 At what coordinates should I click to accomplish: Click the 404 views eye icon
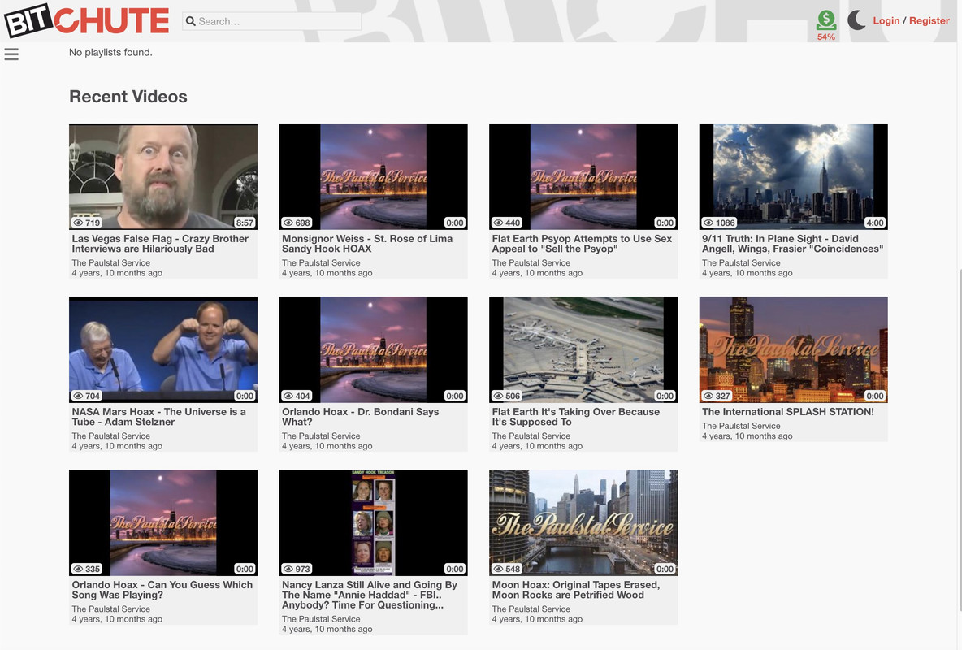[288, 396]
